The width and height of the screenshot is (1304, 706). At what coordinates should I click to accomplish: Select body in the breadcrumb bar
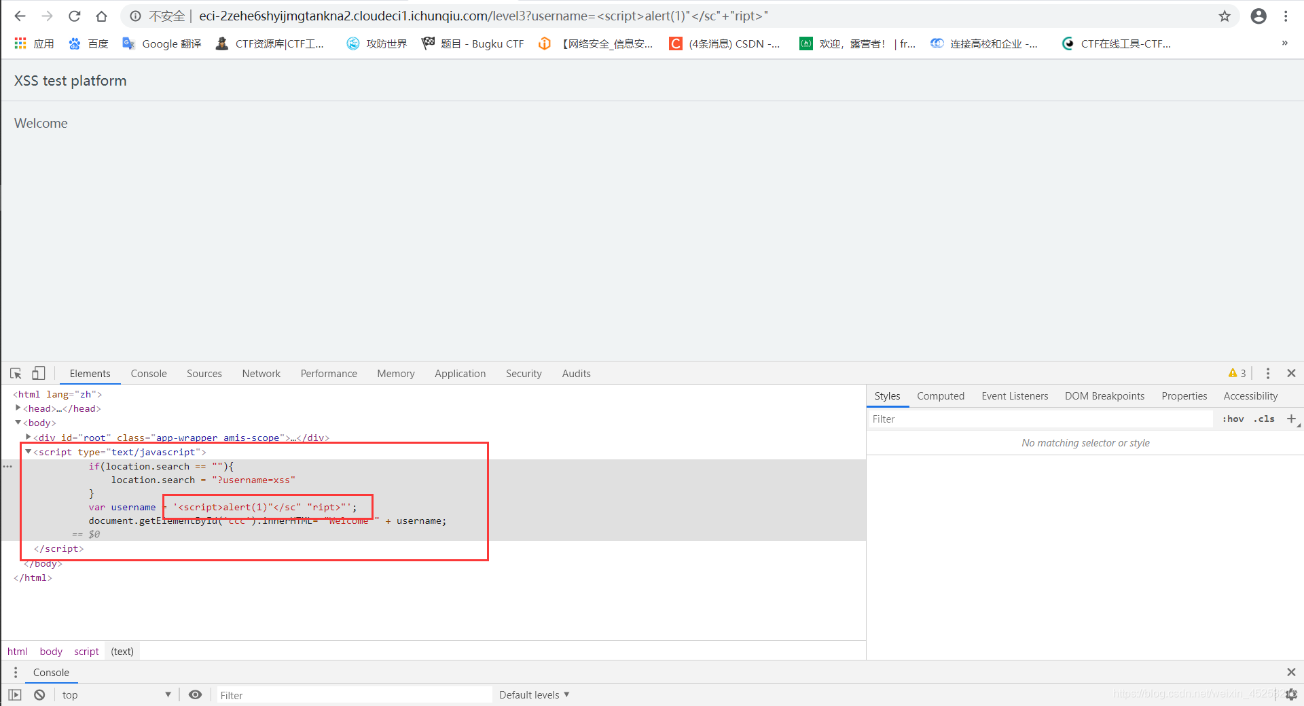click(x=51, y=651)
